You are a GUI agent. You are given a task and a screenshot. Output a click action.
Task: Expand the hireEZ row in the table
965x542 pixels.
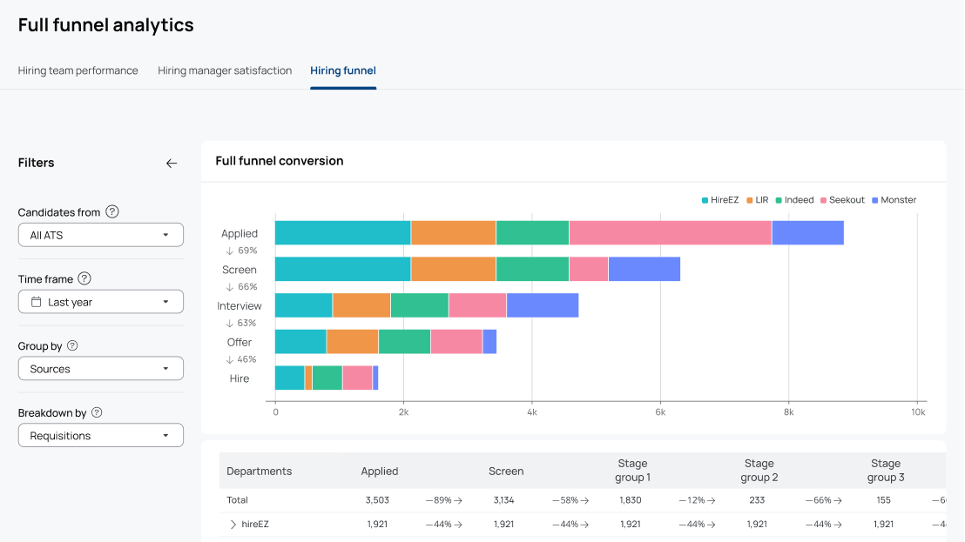[233, 525]
